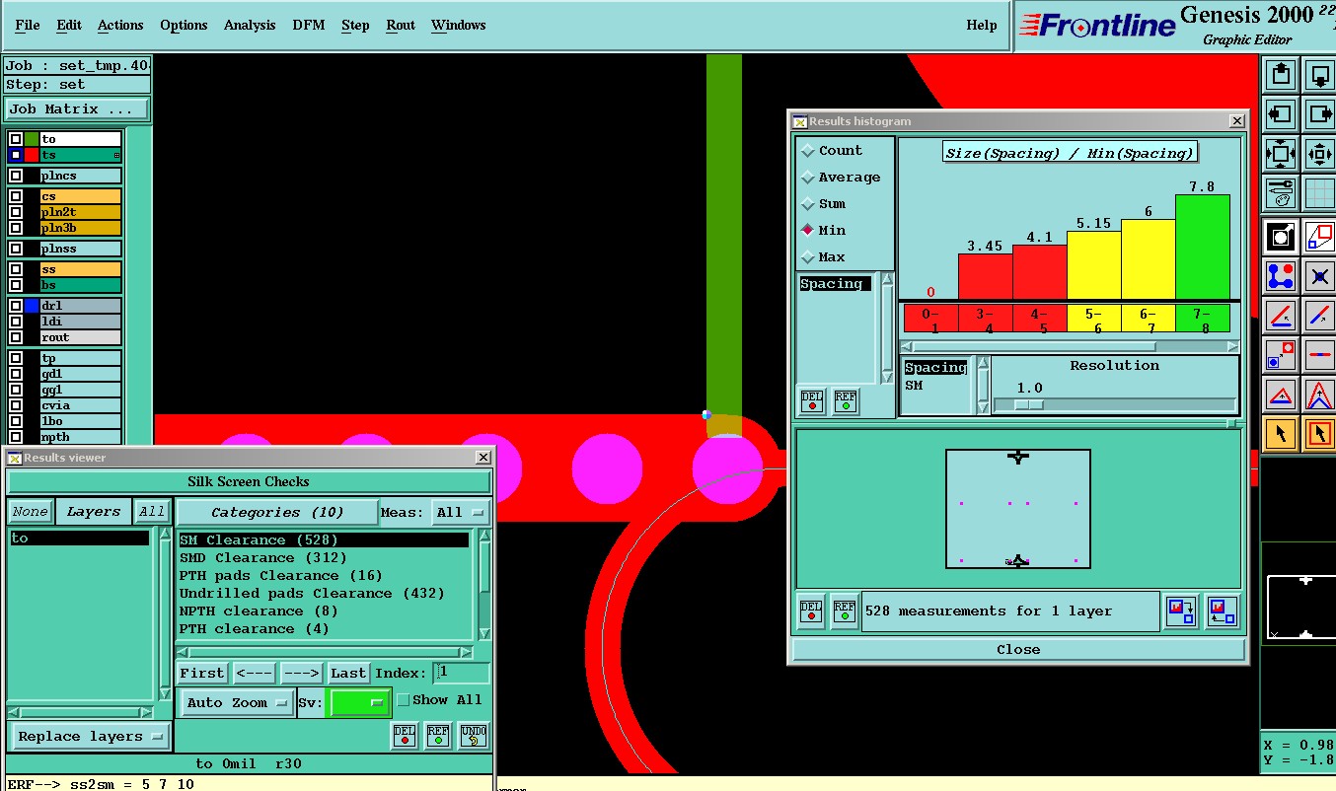Open the wrench and palette display settings icon
This screenshot has width=1336, height=791.
tap(1281, 193)
